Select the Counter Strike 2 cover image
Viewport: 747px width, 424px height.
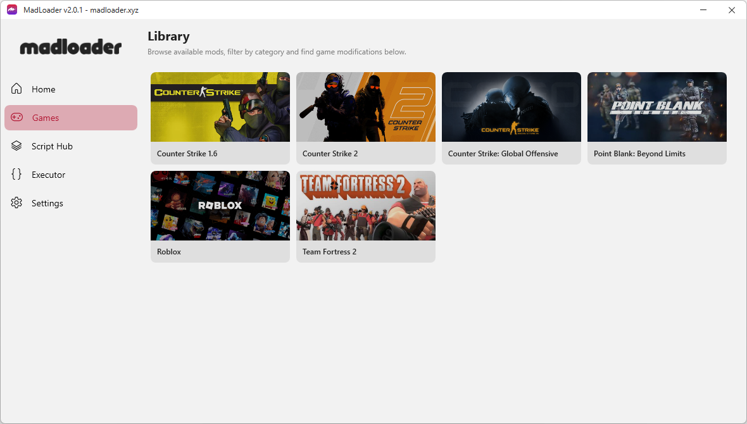[366, 107]
